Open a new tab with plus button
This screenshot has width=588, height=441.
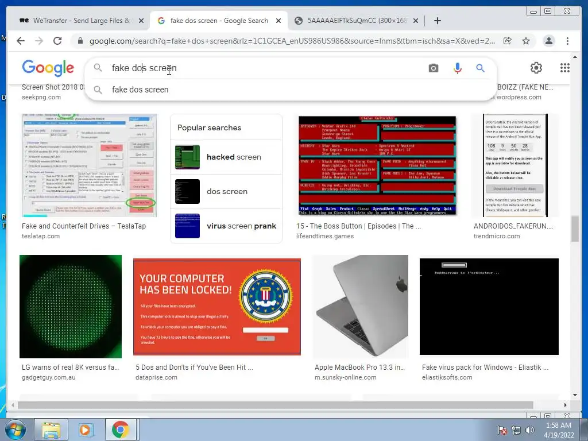pos(437,21)
